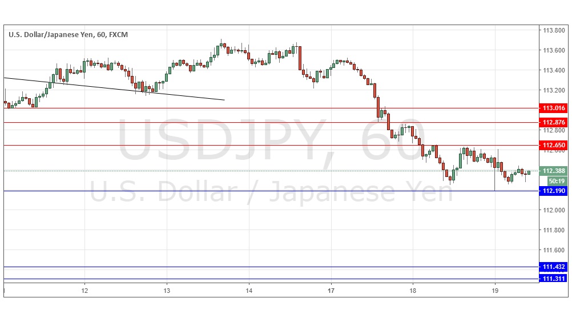Click the 112.000 price axis tick
The width and height of the screenshot is (572, 318).
(553, 210)
